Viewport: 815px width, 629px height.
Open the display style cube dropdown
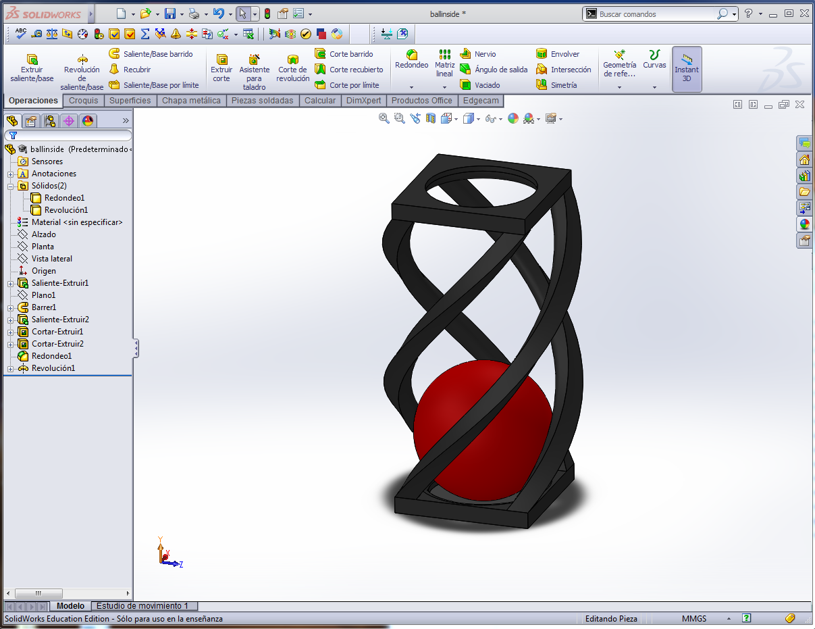(478, 119)
